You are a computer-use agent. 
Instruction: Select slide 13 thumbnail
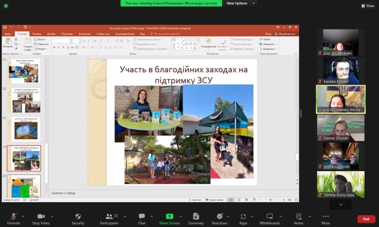[x=23, y=129]
